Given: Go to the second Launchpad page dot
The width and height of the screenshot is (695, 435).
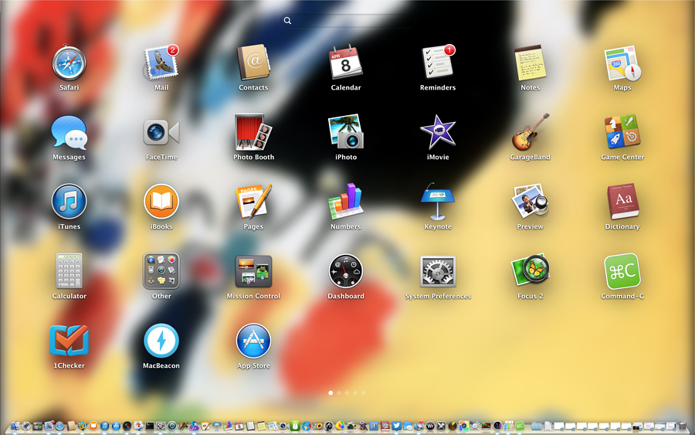Looking at the screenshot, I should [339, 393].
